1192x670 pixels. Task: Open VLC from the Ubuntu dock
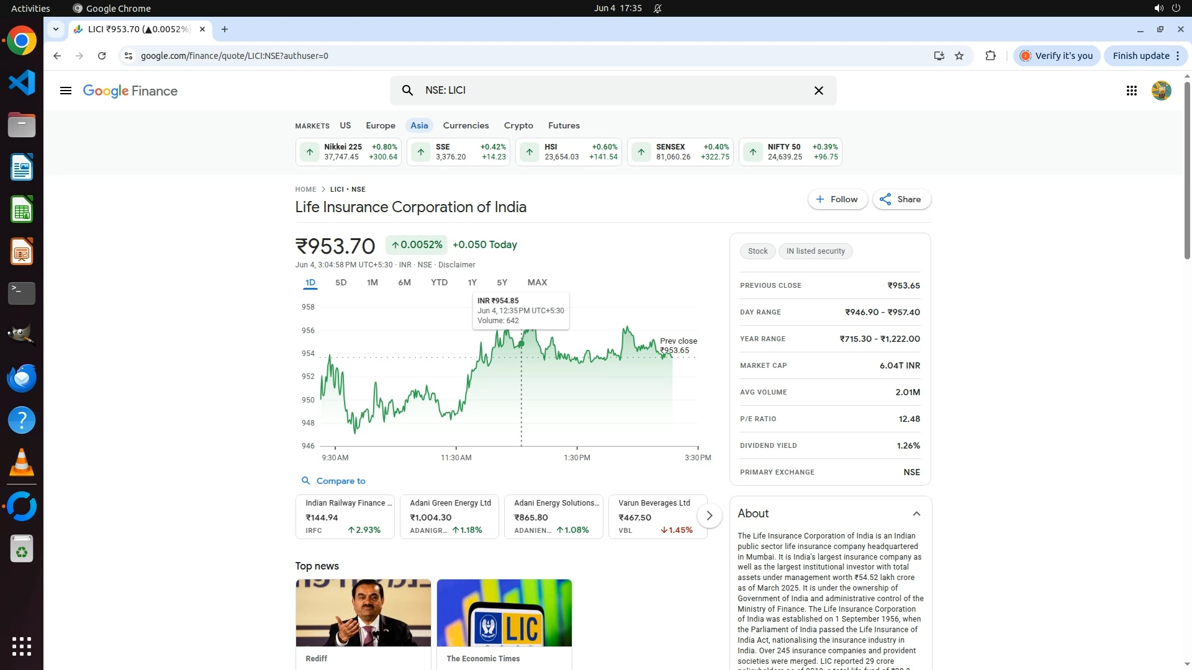coord(22,462)
